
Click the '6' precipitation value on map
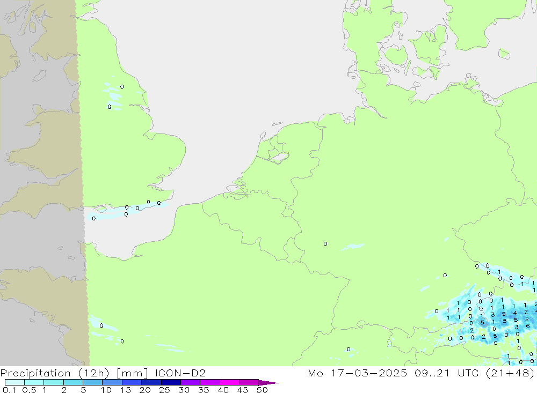(528, 326)
